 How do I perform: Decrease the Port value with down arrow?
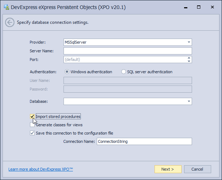[189, 61]
